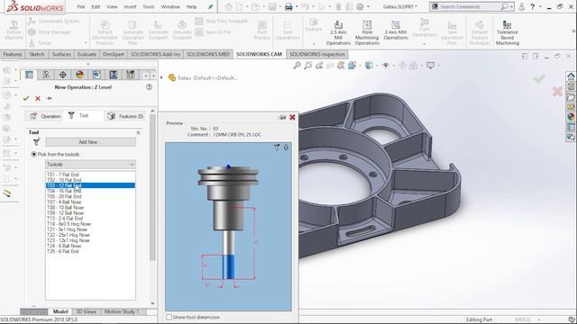The height and width of the screenshot is (324, 577).
Task: Open SOLIDWORKS Resources home icon in task pane
Action: 571,76
